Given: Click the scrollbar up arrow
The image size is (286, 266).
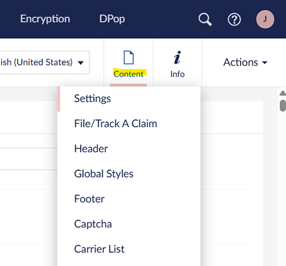Looking at the screenshot, I should coord(283,93).
